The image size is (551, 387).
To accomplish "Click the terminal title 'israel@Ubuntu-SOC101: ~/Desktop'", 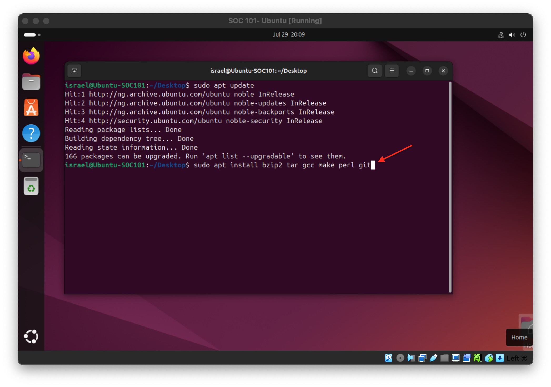I will [x=258, y=71].
